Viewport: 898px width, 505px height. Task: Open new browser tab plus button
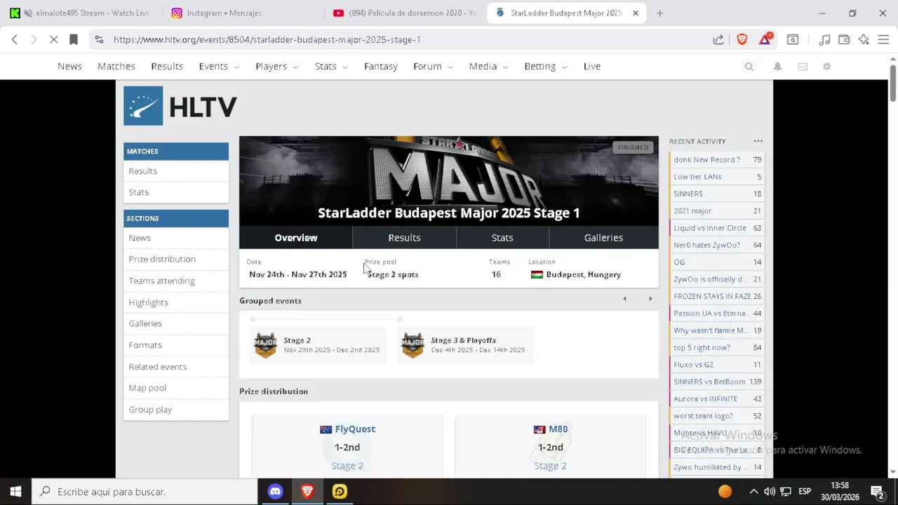[x=659, y=13]
